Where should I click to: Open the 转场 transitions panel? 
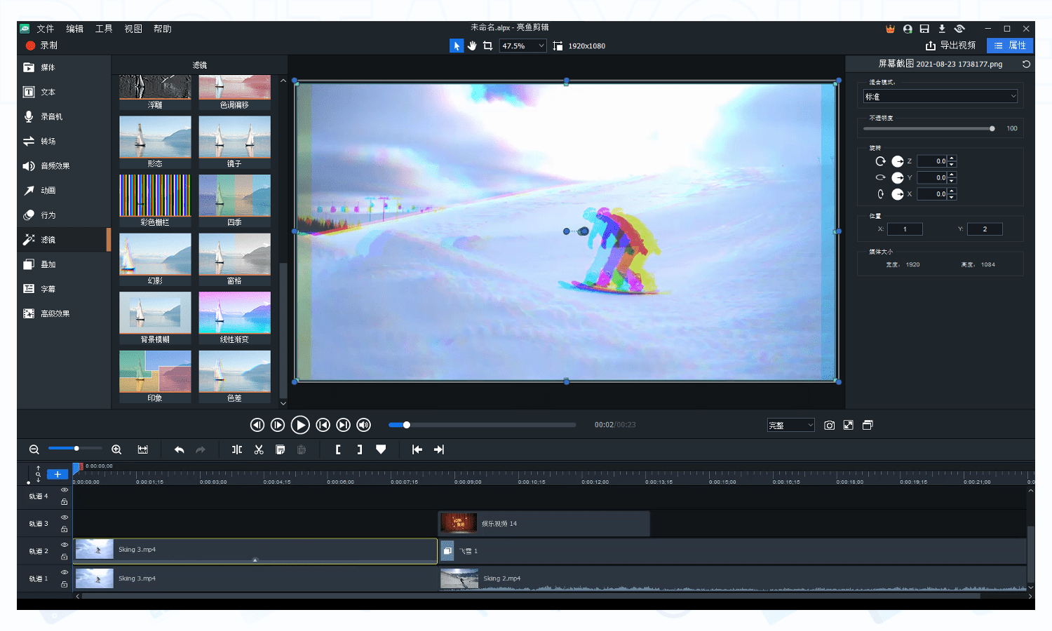[48, 141]
